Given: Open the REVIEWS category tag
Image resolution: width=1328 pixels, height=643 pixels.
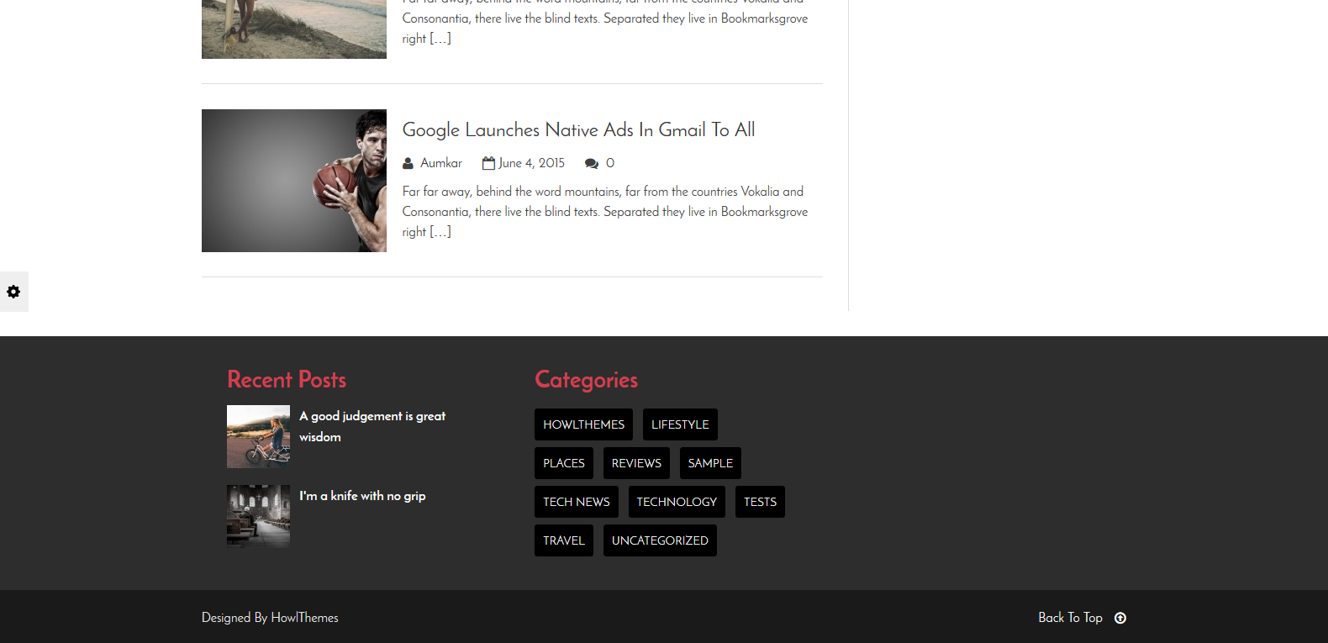Looking at the screenshot, I should click(x=636, y=463).
